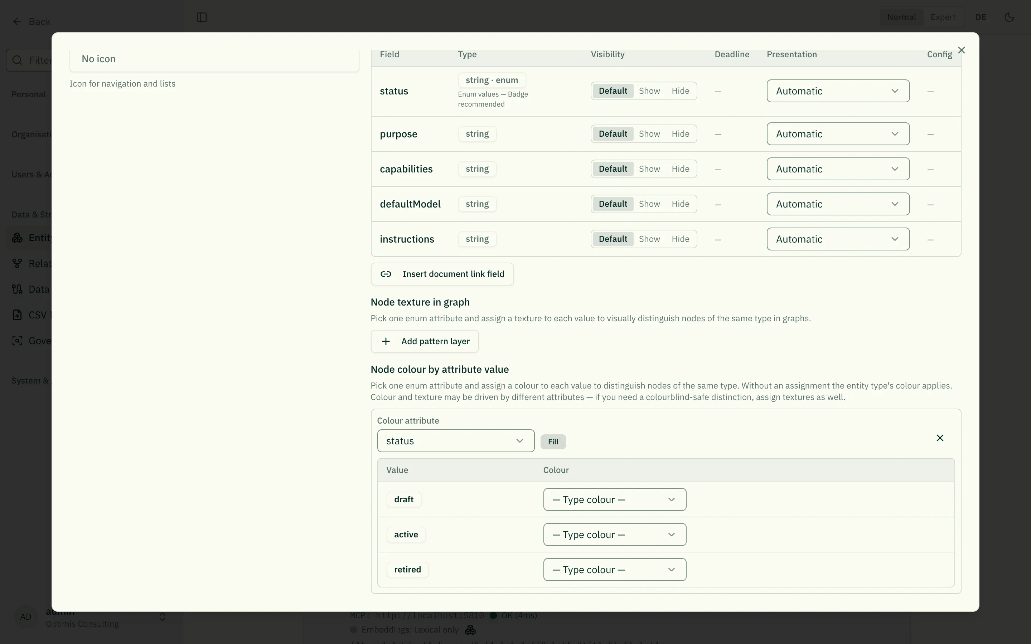Screen dimensions: 1031x644
Task: Open the capabilities Presentation dropdown
Action: pos(838,169)
